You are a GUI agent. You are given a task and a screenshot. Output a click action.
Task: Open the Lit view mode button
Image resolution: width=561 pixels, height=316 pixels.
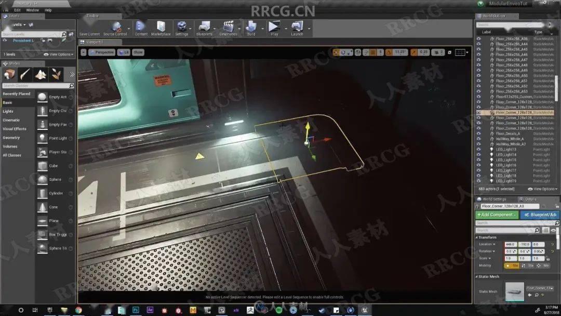pyautogui.click(x=124, y=52)
